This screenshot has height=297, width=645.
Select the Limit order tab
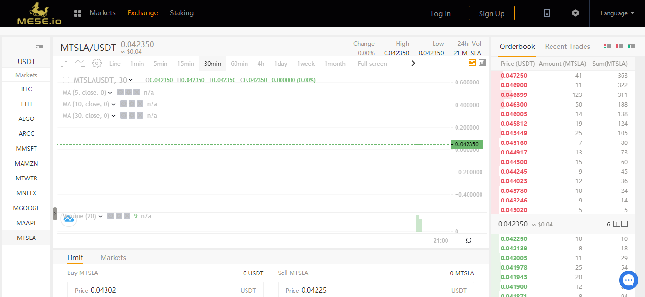(x=75, y=258)
